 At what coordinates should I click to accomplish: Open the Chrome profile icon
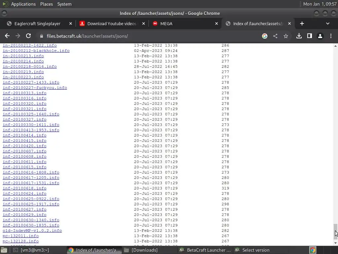coord(320,36)
